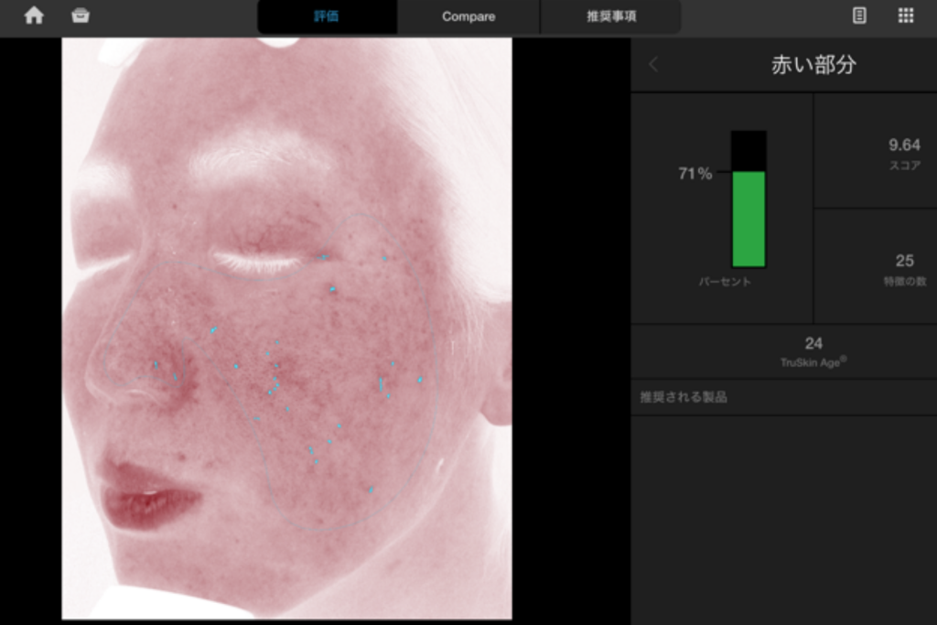Open the report document icon

click(859, 16)
